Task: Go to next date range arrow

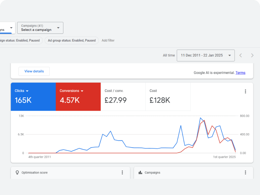Action: [252, 55]
